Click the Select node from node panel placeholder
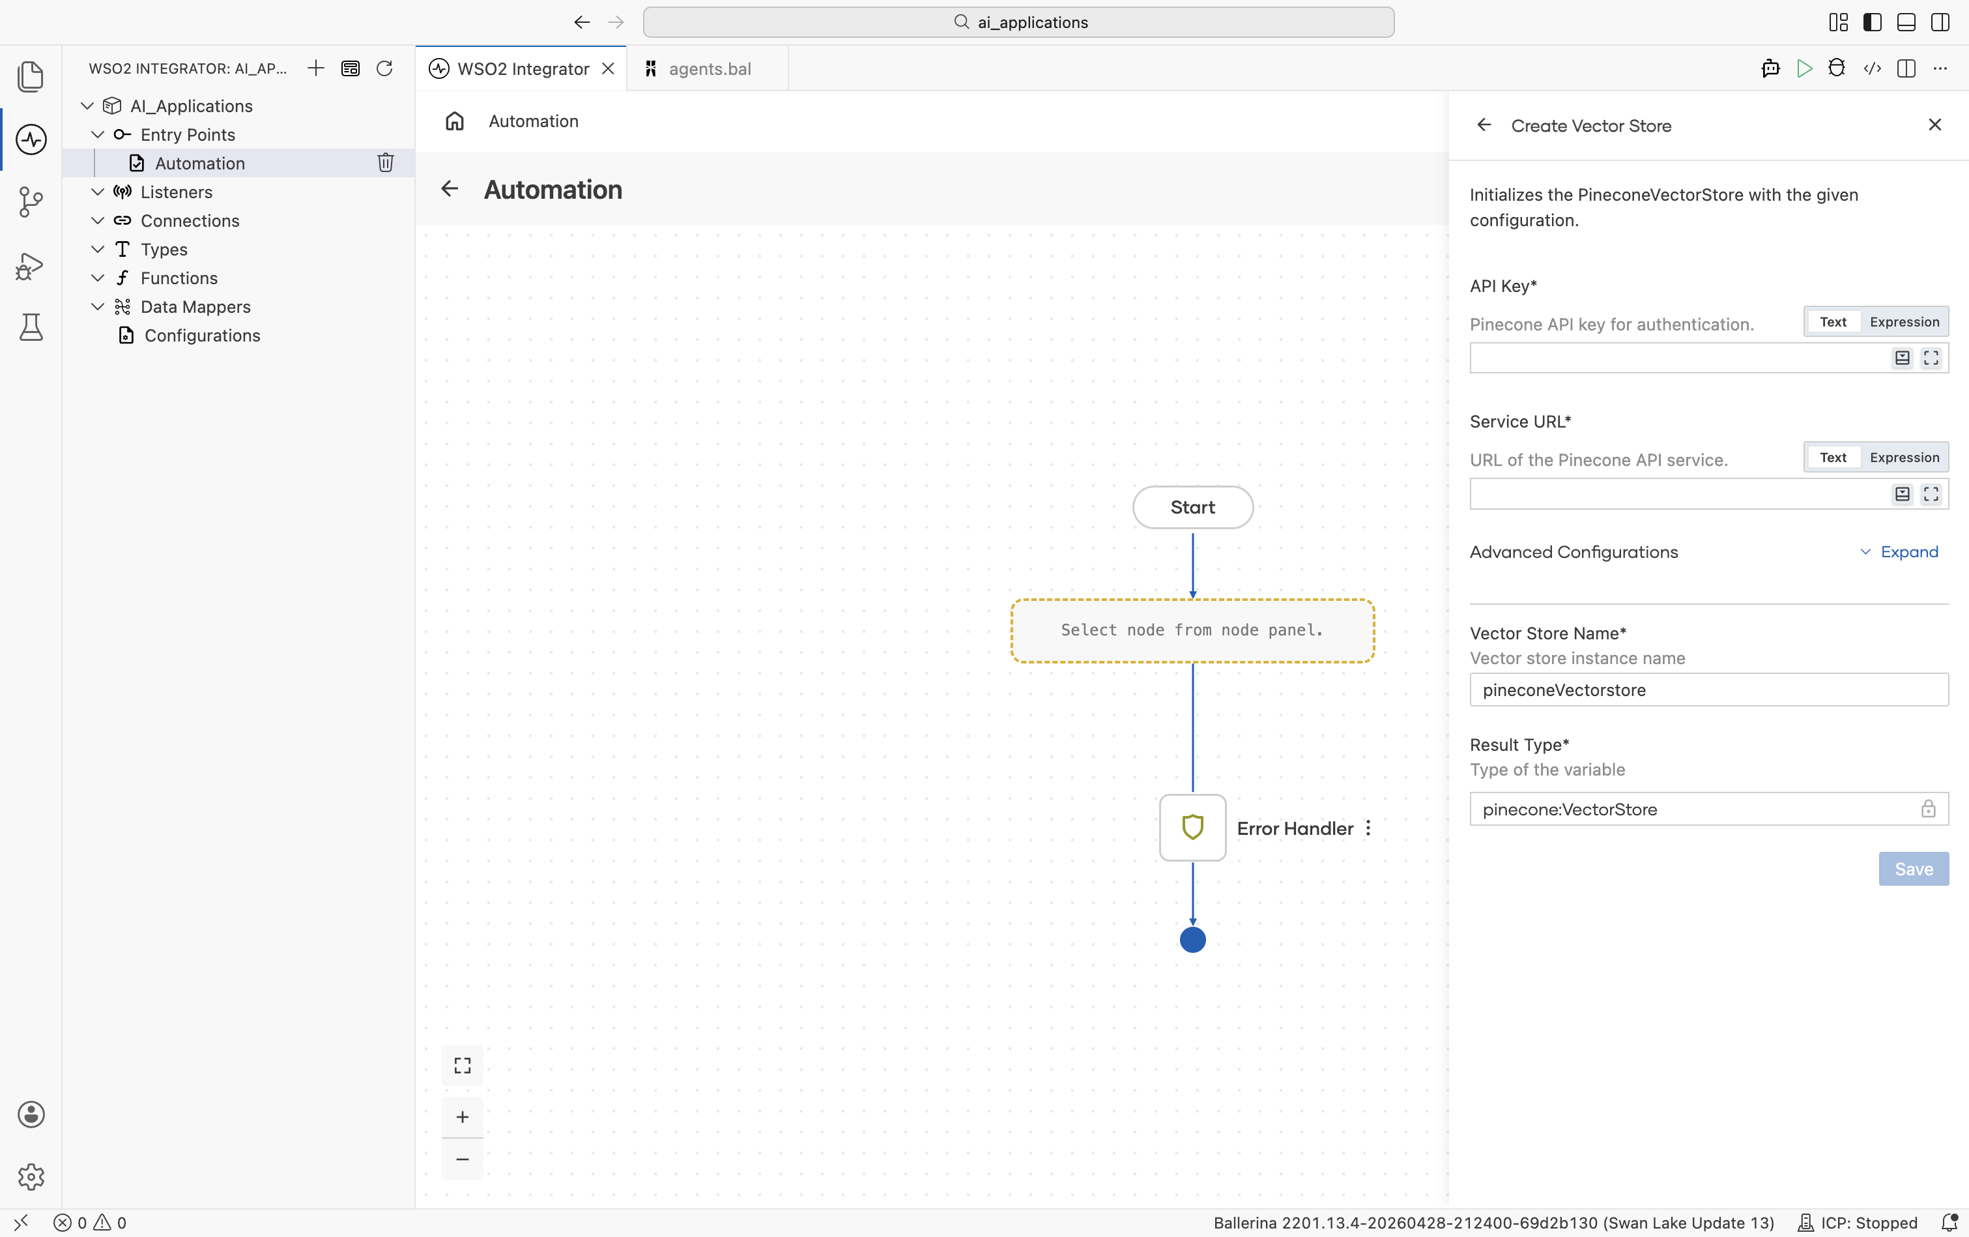Image resolution: width=1969 pixels, height=1237 pixels. pos(1193,630)
